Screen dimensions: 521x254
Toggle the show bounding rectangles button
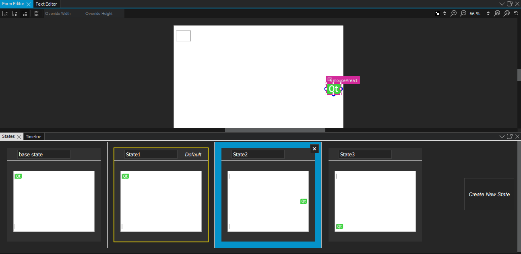tap(37, 13)
